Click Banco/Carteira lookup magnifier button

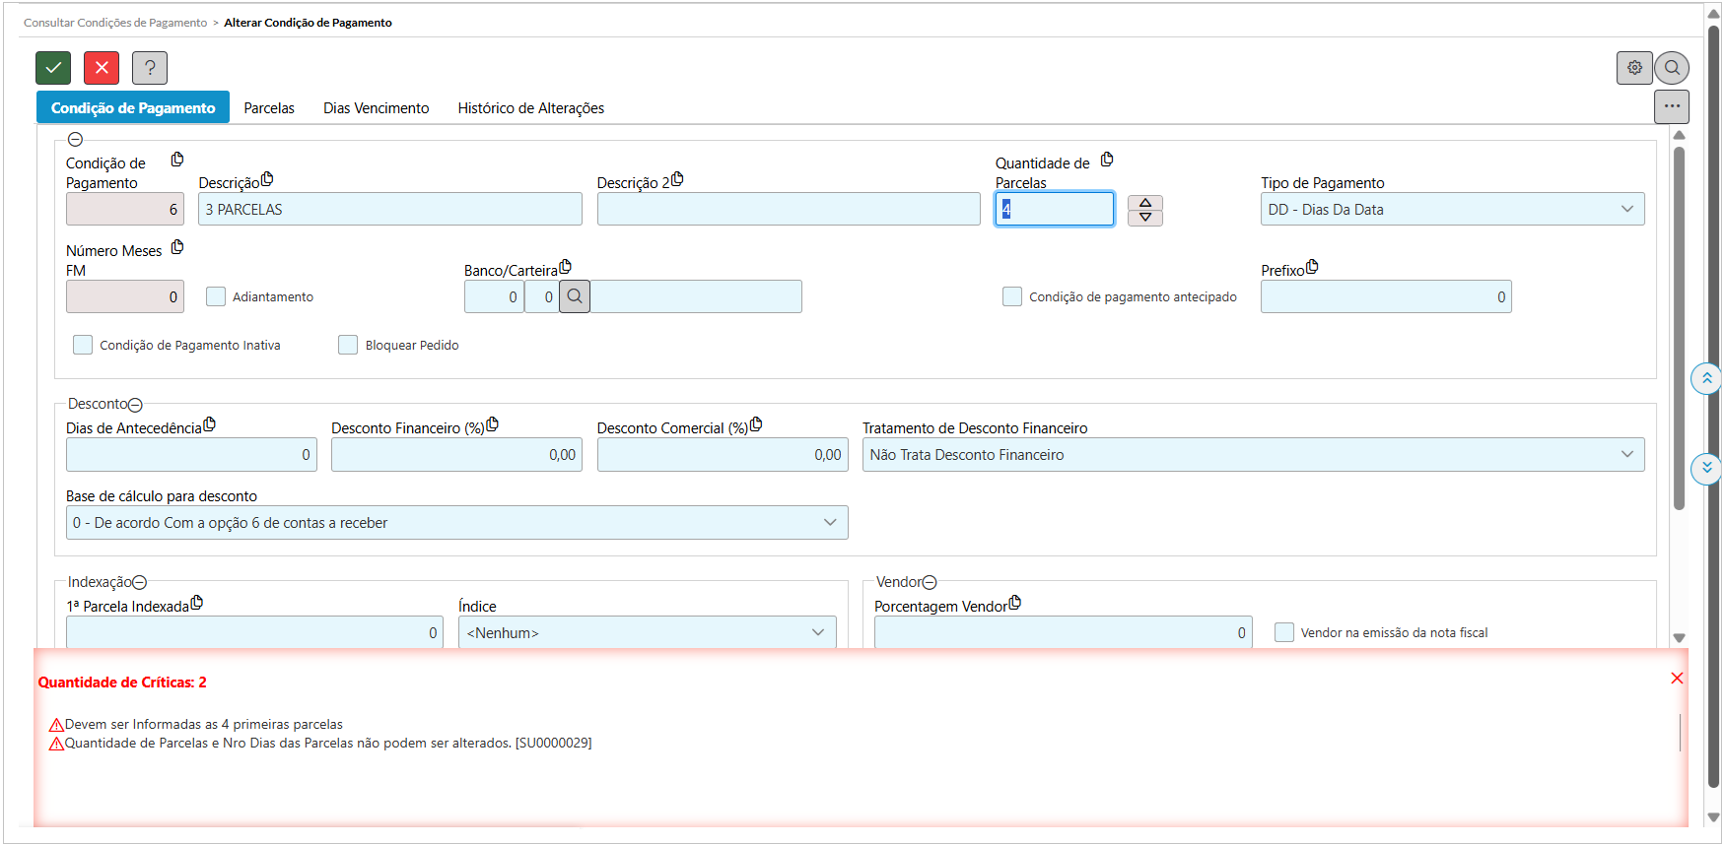(x=575, y=296)
